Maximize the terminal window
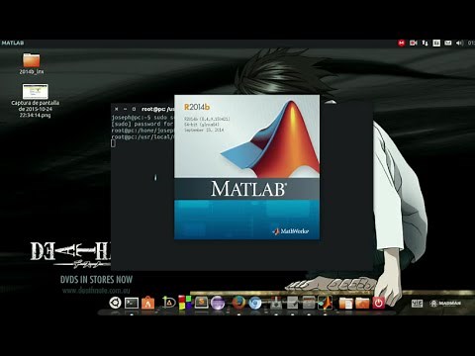This screenshot has width=475, height=356. (x=134, y=109)
